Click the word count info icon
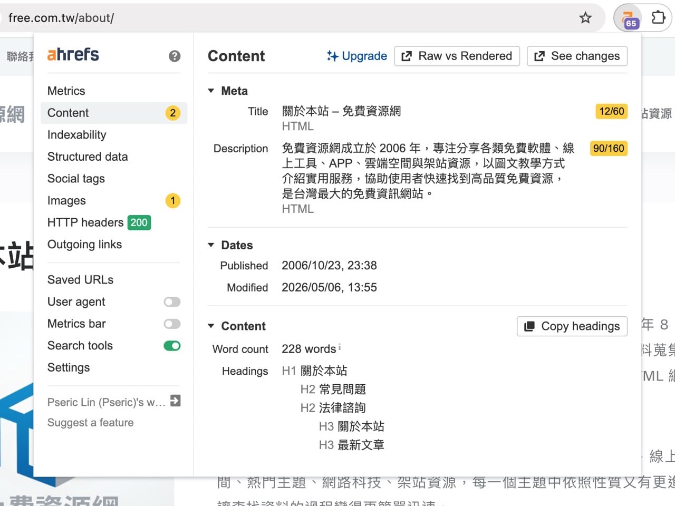The image size is (675, 506). (x=340, y=347)
